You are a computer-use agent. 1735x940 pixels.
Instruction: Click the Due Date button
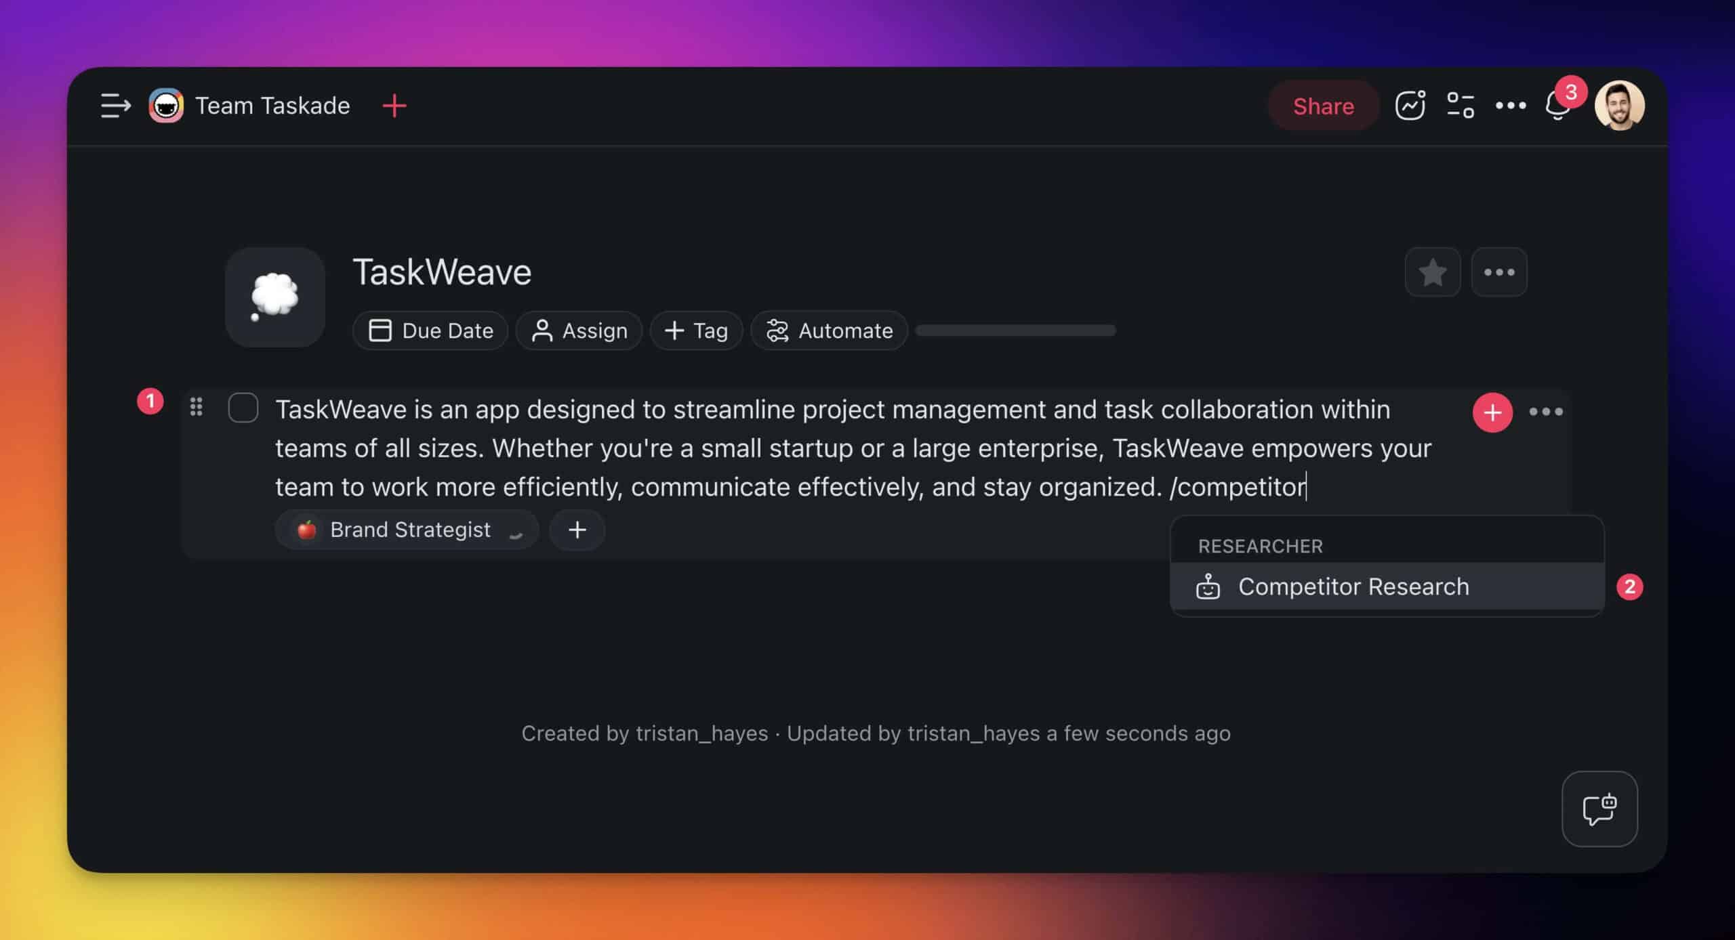(x=430, y=330)
